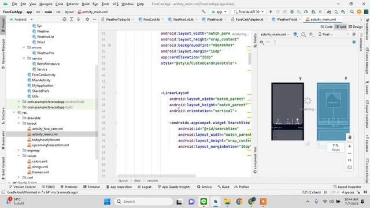Image resolution: width=370 pixels, height=208 pixels.
Task: Open the TODO tool window
Action: [x=48, y=187]
